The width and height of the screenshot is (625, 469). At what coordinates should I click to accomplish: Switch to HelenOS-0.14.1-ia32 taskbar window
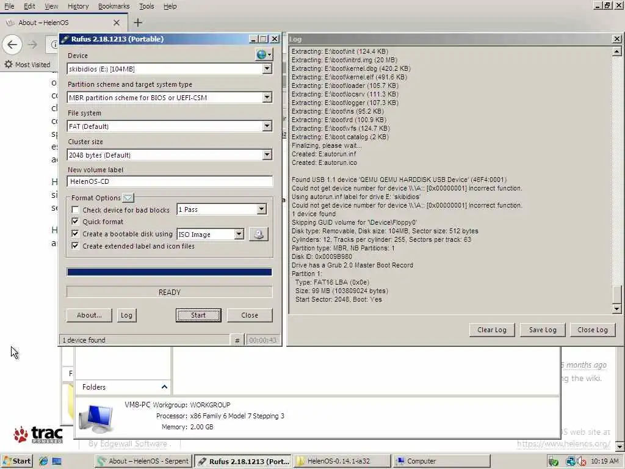(341, 461)
